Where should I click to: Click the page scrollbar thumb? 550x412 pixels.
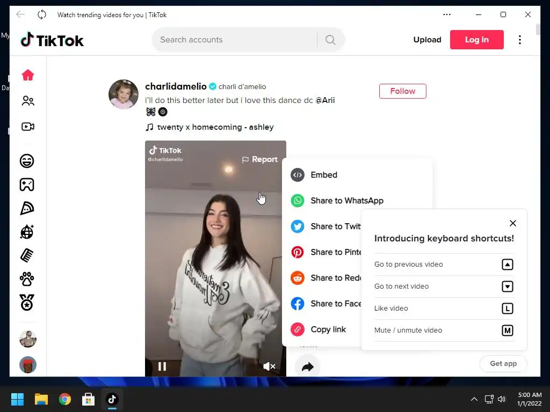pos(538,29)
